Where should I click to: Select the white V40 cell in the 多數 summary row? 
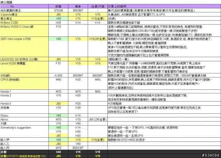click(58, 152)
